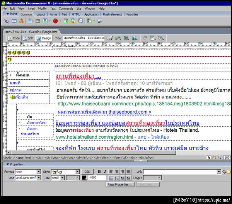Open View Options icon
232x204 pixels.
(153, 38)
